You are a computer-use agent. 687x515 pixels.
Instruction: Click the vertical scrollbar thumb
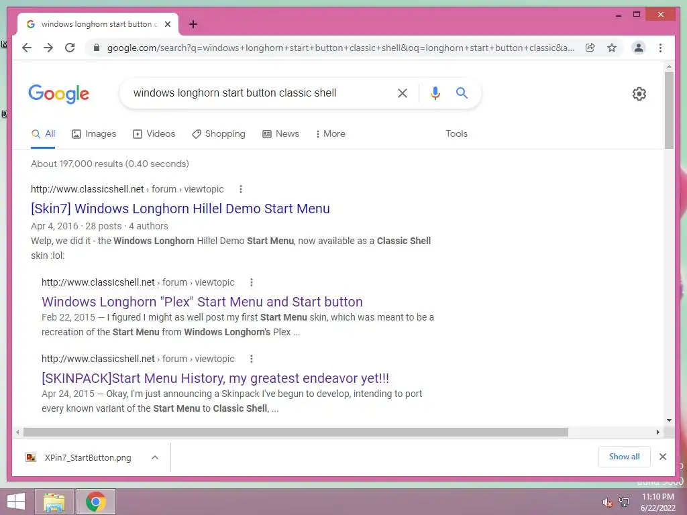pyautogui.click(x=669, y=111)
